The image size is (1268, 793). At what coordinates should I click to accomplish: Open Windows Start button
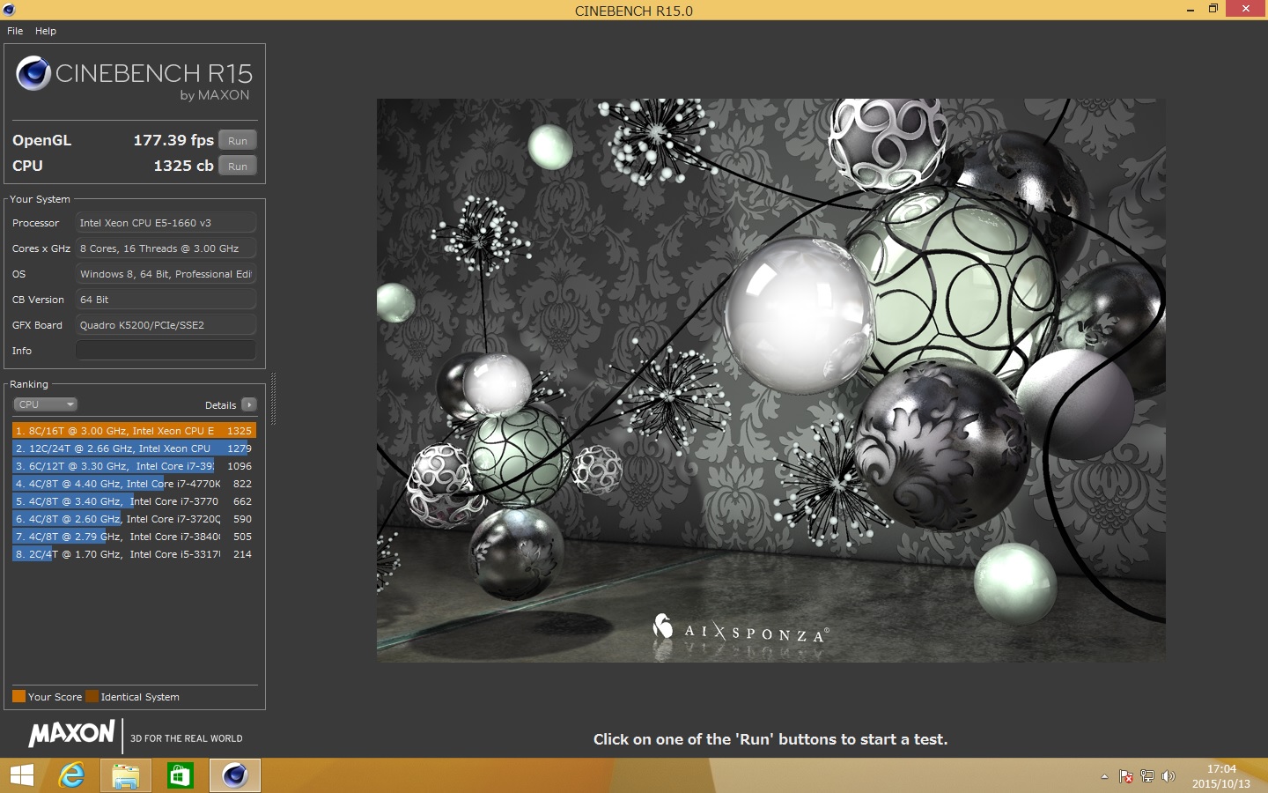pos(21,775)
